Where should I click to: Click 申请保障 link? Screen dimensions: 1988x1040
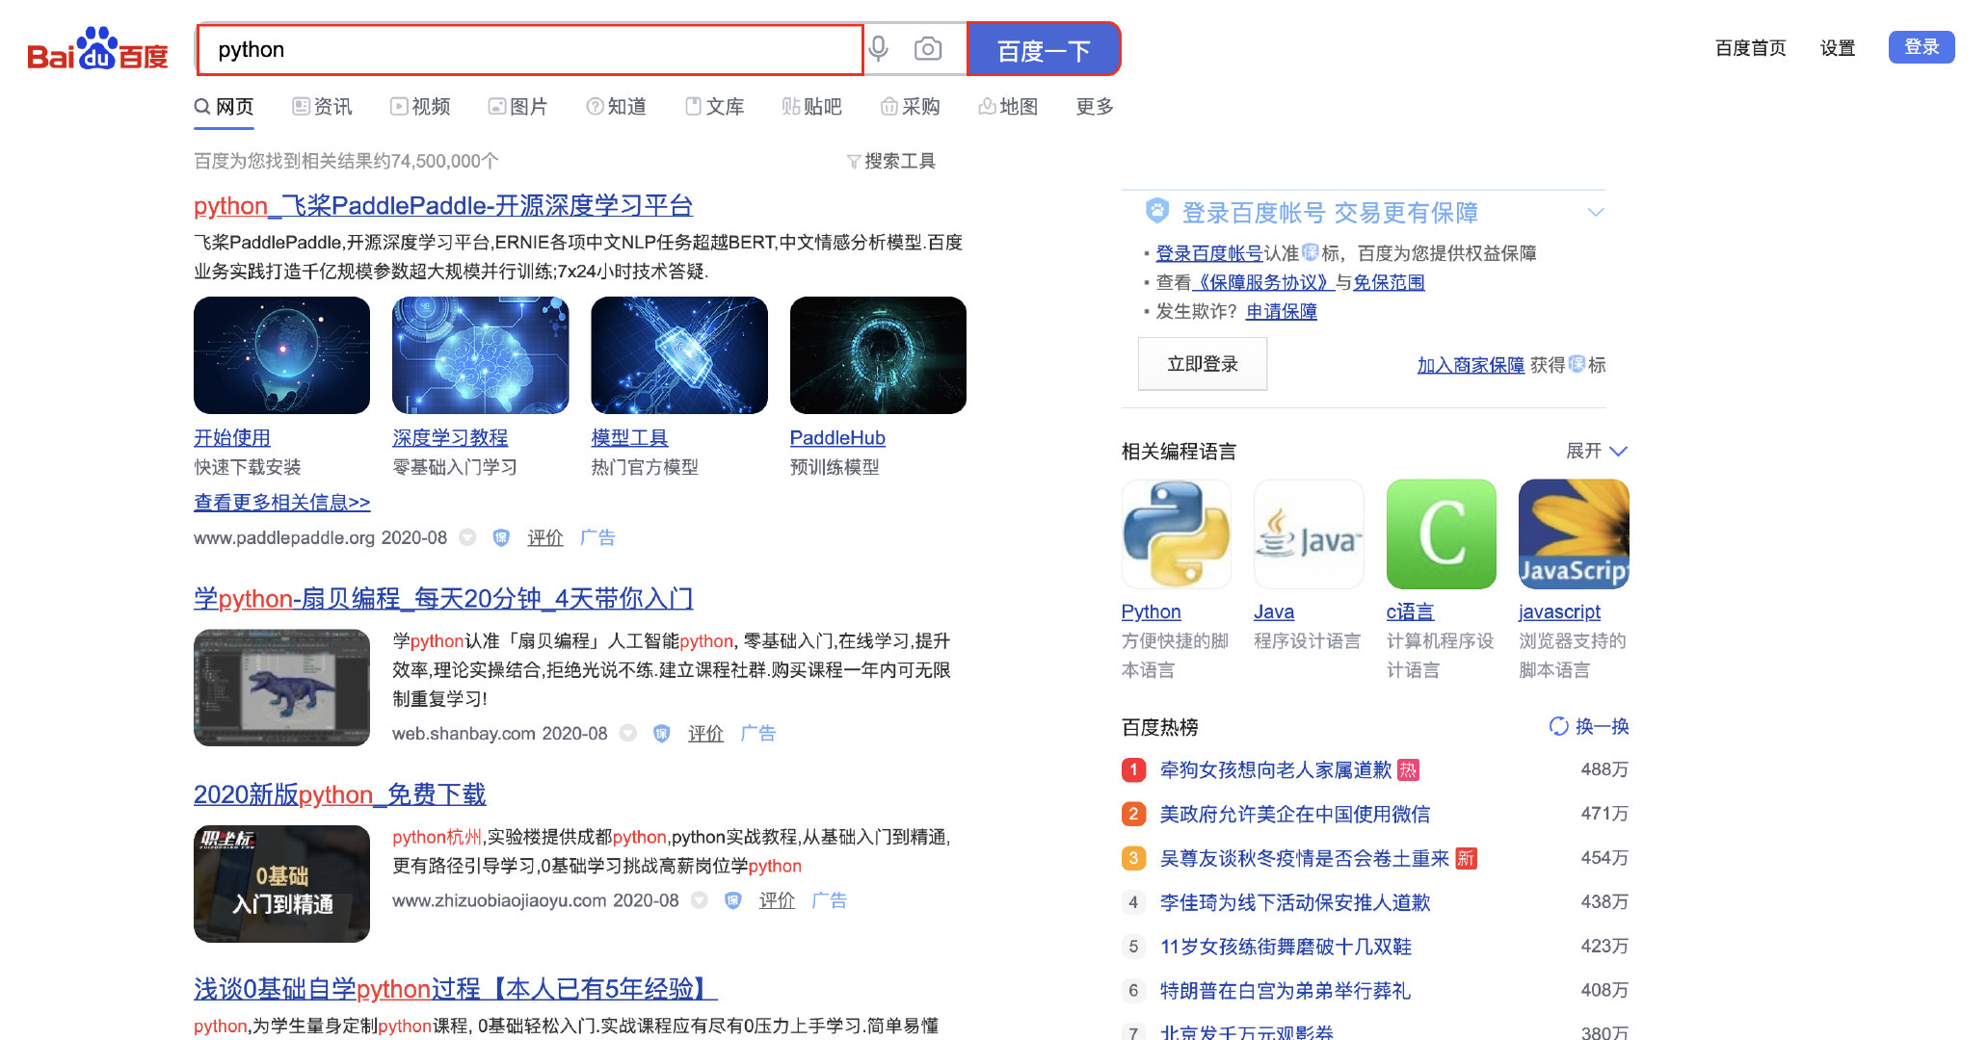pos(1282,311)
